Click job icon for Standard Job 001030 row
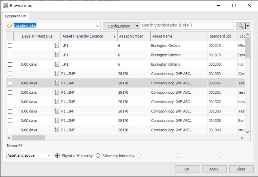The height and width of the screenshot is (177, 258). [x=57, y=74]
